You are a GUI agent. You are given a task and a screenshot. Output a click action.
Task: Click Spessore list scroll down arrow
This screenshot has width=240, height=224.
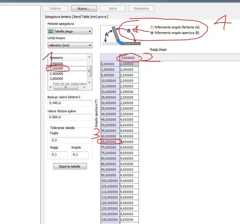point(90,83)
